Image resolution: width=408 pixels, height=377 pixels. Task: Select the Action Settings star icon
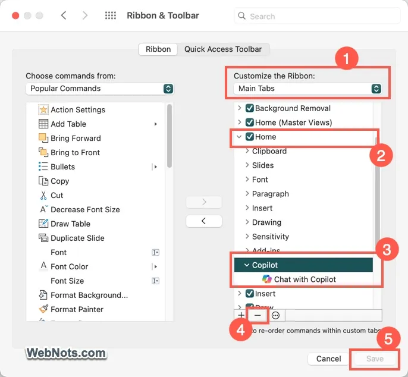[x=43, y=109]
